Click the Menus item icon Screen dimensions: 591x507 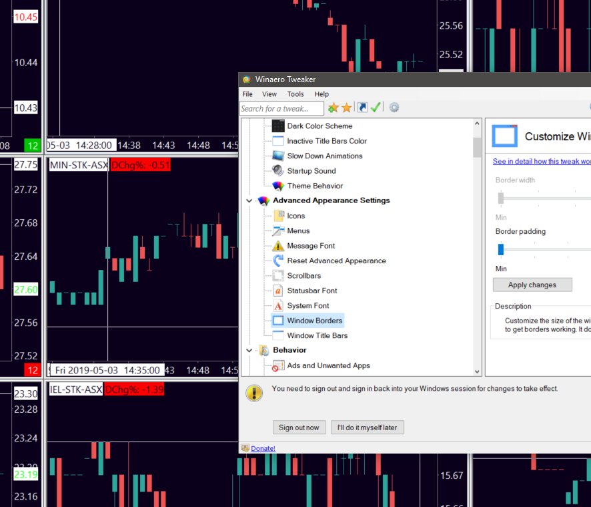279,230
